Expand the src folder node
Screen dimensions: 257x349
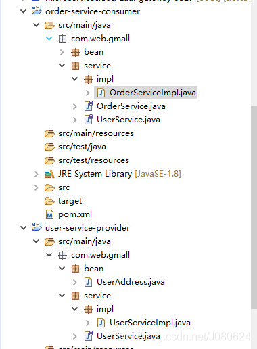point(37,187)
